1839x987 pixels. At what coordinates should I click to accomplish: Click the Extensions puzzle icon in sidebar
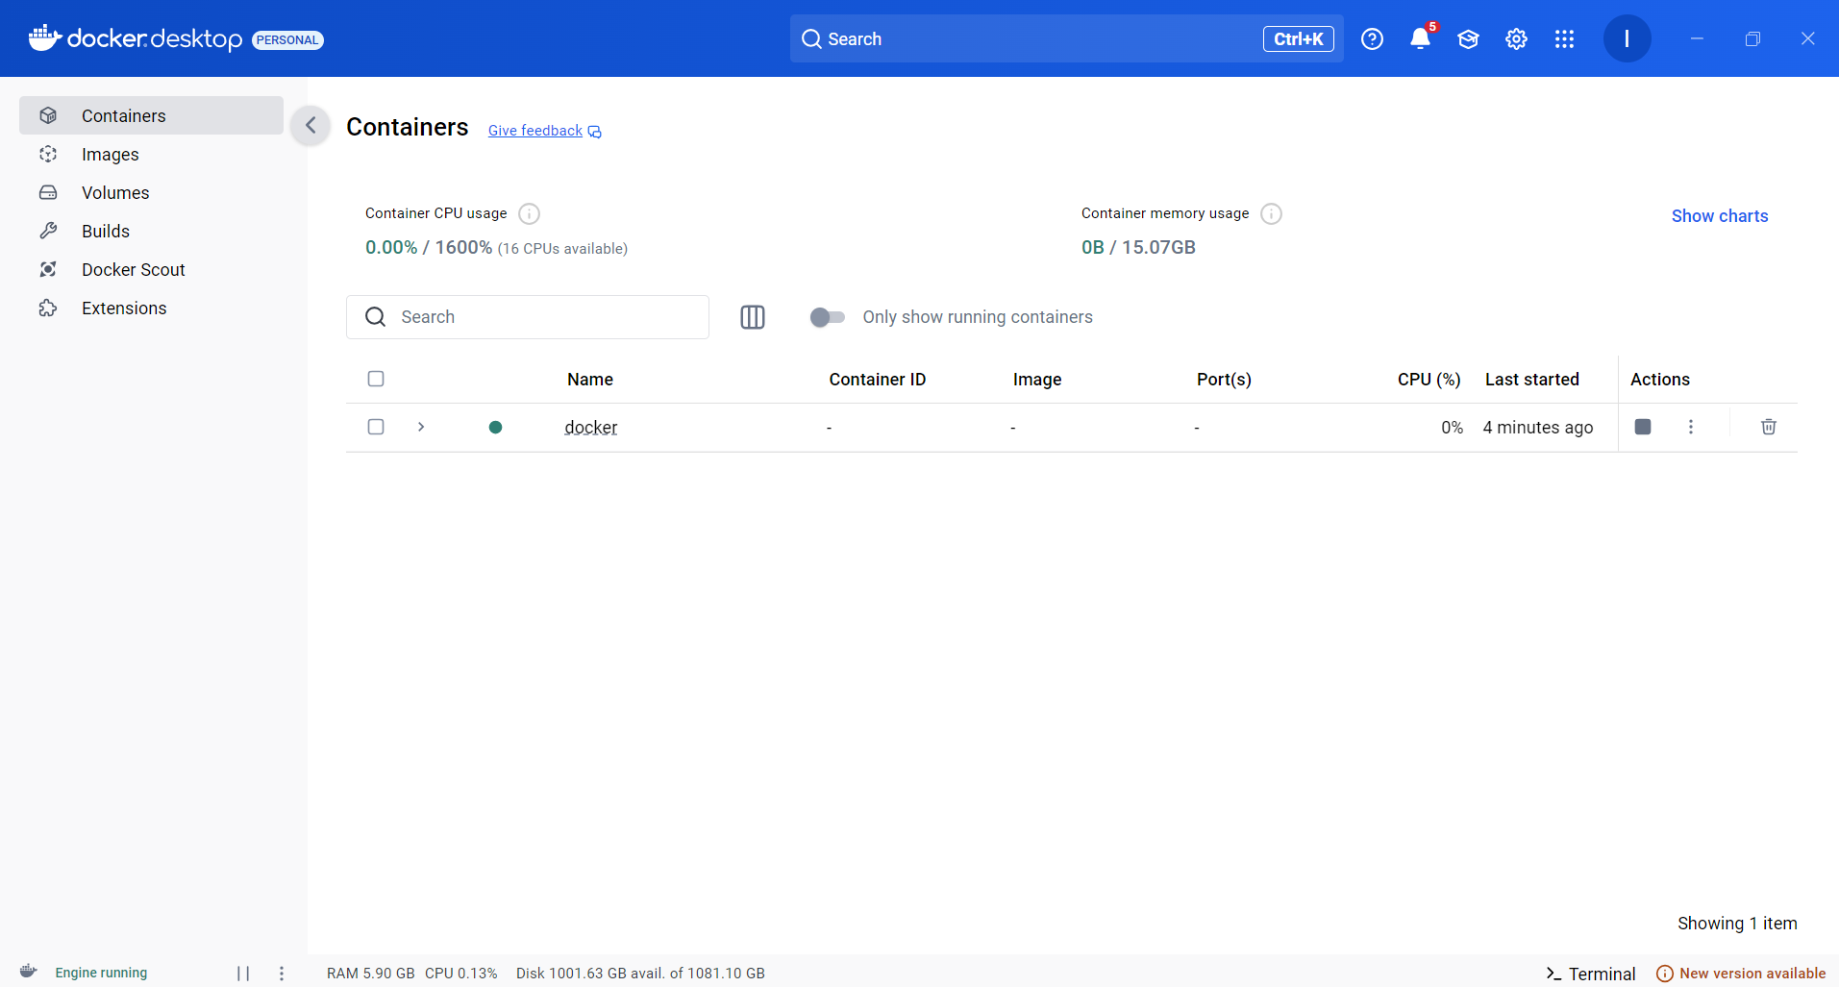click(x=48, y=308)
